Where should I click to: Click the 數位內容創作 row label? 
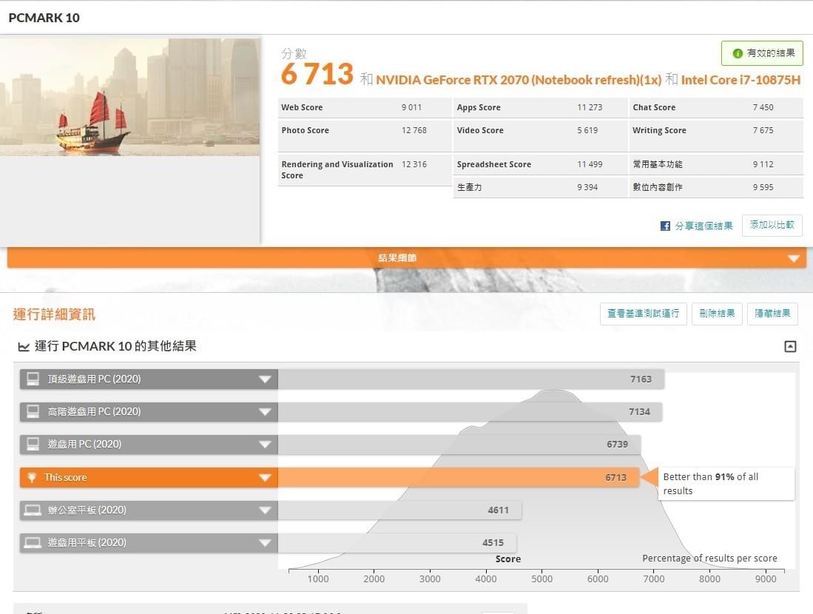pyautogui.click(x=658, y=187)
